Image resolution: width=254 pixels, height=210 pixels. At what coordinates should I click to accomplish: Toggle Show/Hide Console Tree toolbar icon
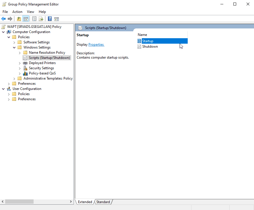(26, 19)
